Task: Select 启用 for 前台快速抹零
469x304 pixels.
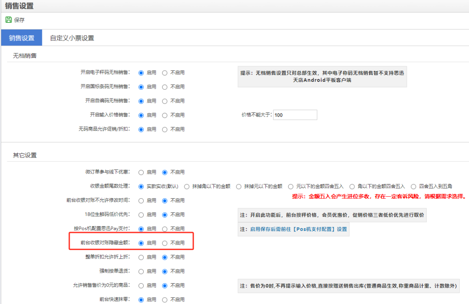Action: (141, 300)
